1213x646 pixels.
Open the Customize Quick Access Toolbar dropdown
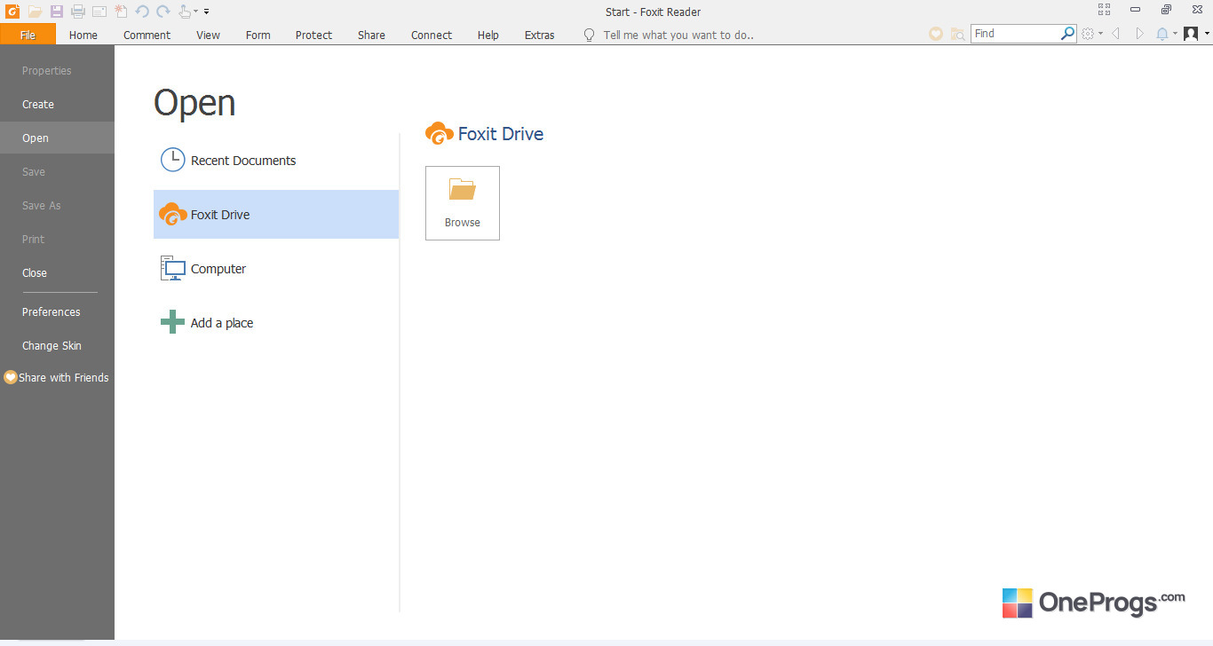[207, 12]
